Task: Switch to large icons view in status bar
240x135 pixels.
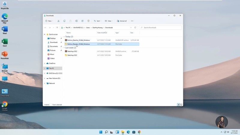Action: click(x=181, y=105)
